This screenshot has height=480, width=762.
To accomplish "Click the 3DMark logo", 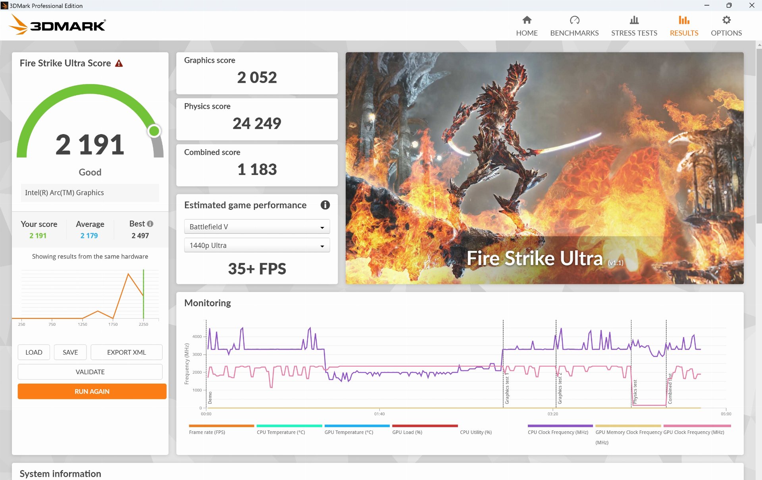I will pos(58,25).
